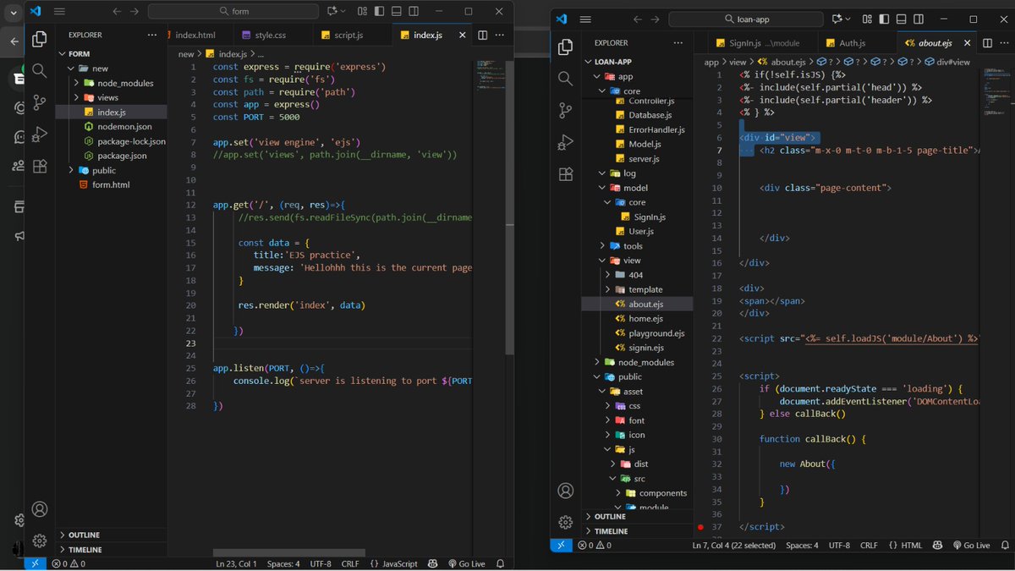Open Extensions view in form window
The height and width of the screenshot is (571, 1015).
[39, 167]
